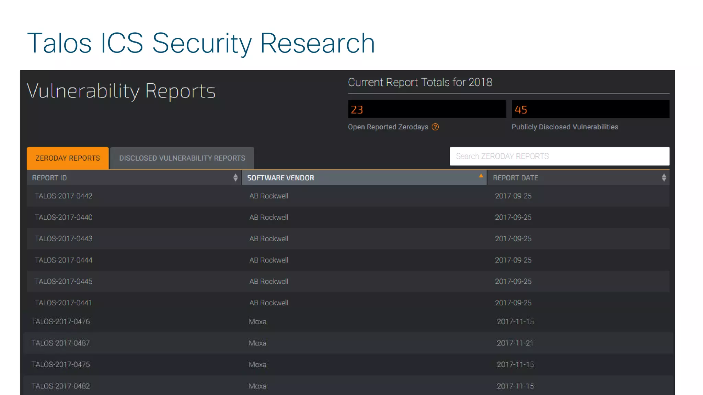
Task: Open the Open Reported Zerodays help icon
Action: [x=435, y=127]
